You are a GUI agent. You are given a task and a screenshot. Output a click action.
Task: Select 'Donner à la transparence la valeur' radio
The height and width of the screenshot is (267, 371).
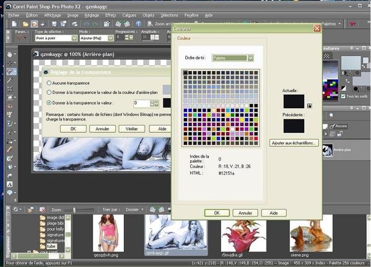[x=49, y=103]
